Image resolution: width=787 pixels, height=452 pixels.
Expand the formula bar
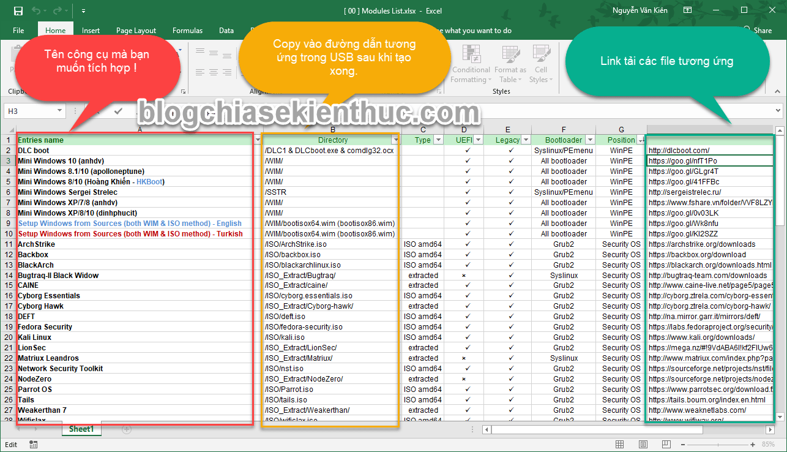coord(778,111)
